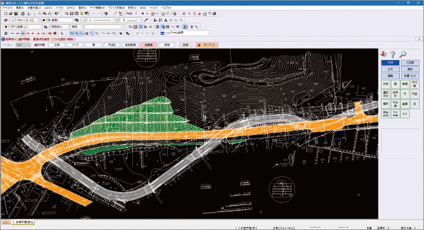The height and width of the screenshot is (230, 424).
Task: Open the fill style dropdown
Action: pyautogui.click(x=57, y=20)
